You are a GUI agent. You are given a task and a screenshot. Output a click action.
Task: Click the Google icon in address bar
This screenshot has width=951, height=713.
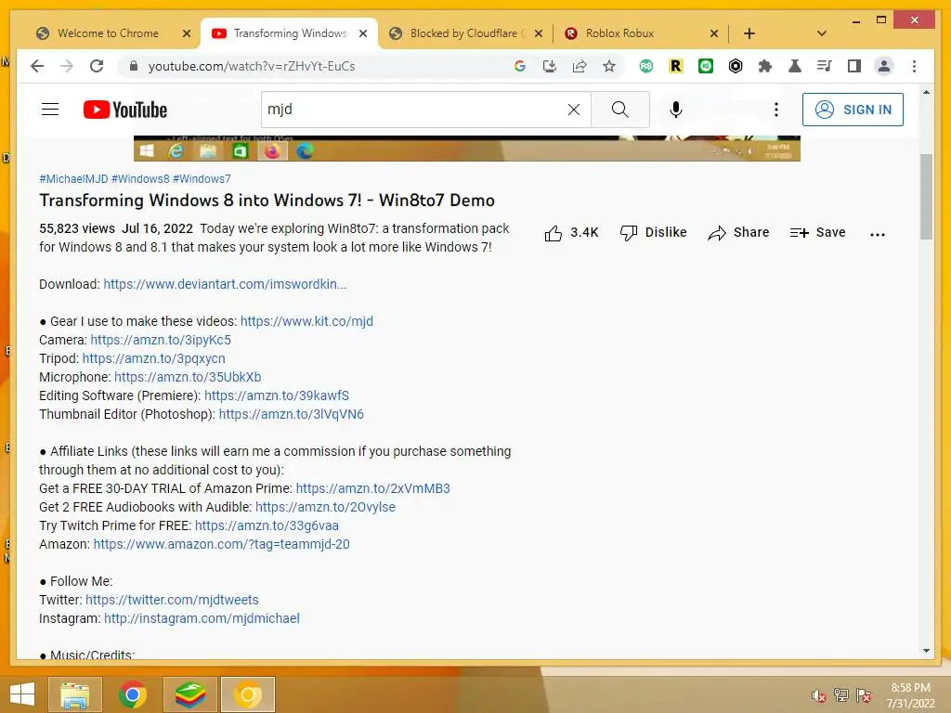pyautogui.click(x=520, y=66)
